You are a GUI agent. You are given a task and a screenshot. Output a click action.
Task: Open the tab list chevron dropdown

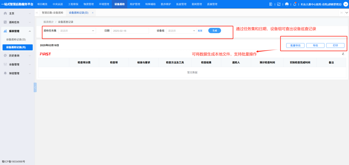pos(347,13)
